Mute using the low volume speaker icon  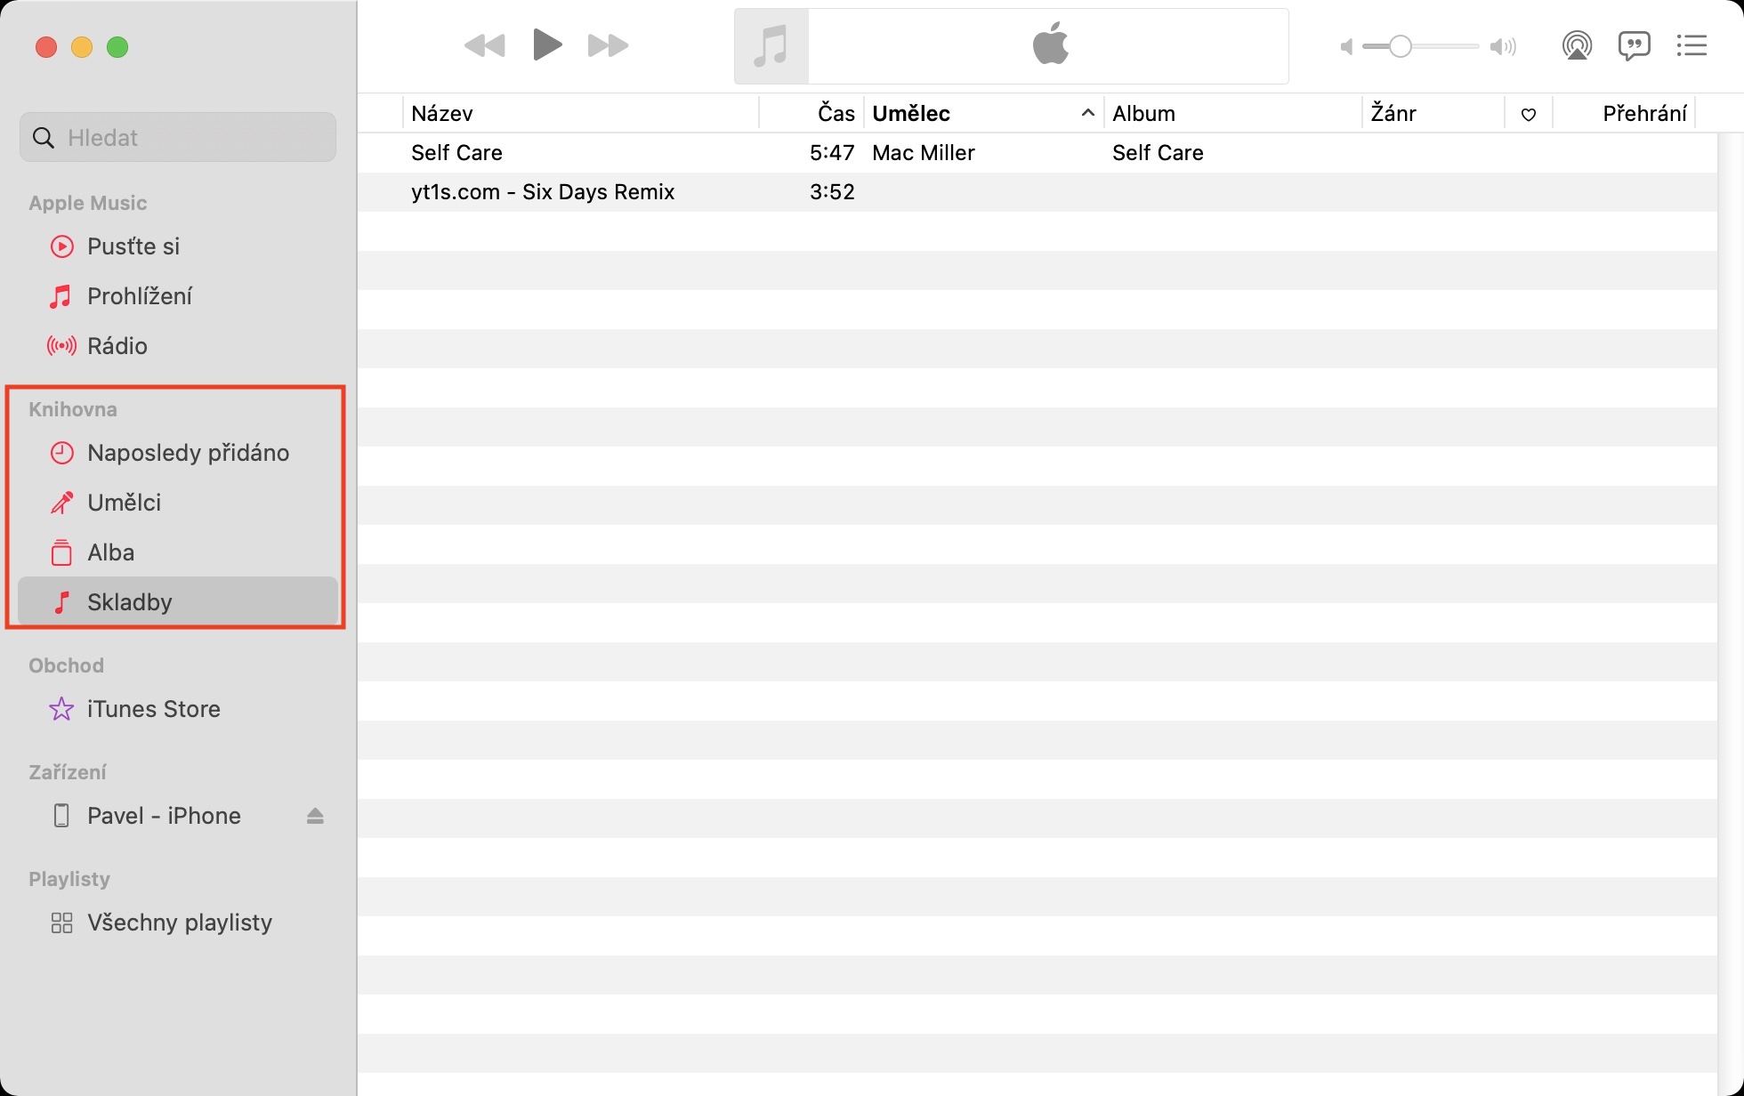pyautogui.click(x=1346, y=46)
